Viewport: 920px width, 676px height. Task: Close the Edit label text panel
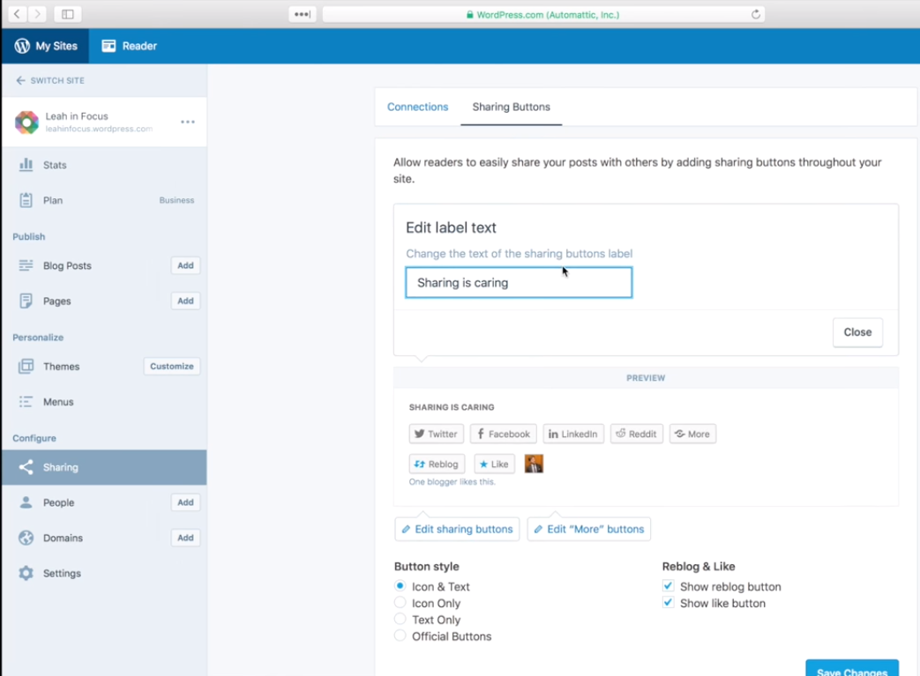856,332
